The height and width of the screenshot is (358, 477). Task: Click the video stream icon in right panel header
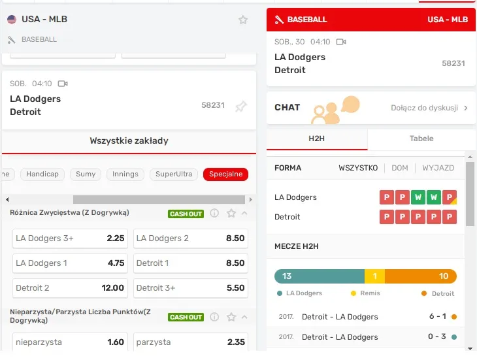(341, 42)
